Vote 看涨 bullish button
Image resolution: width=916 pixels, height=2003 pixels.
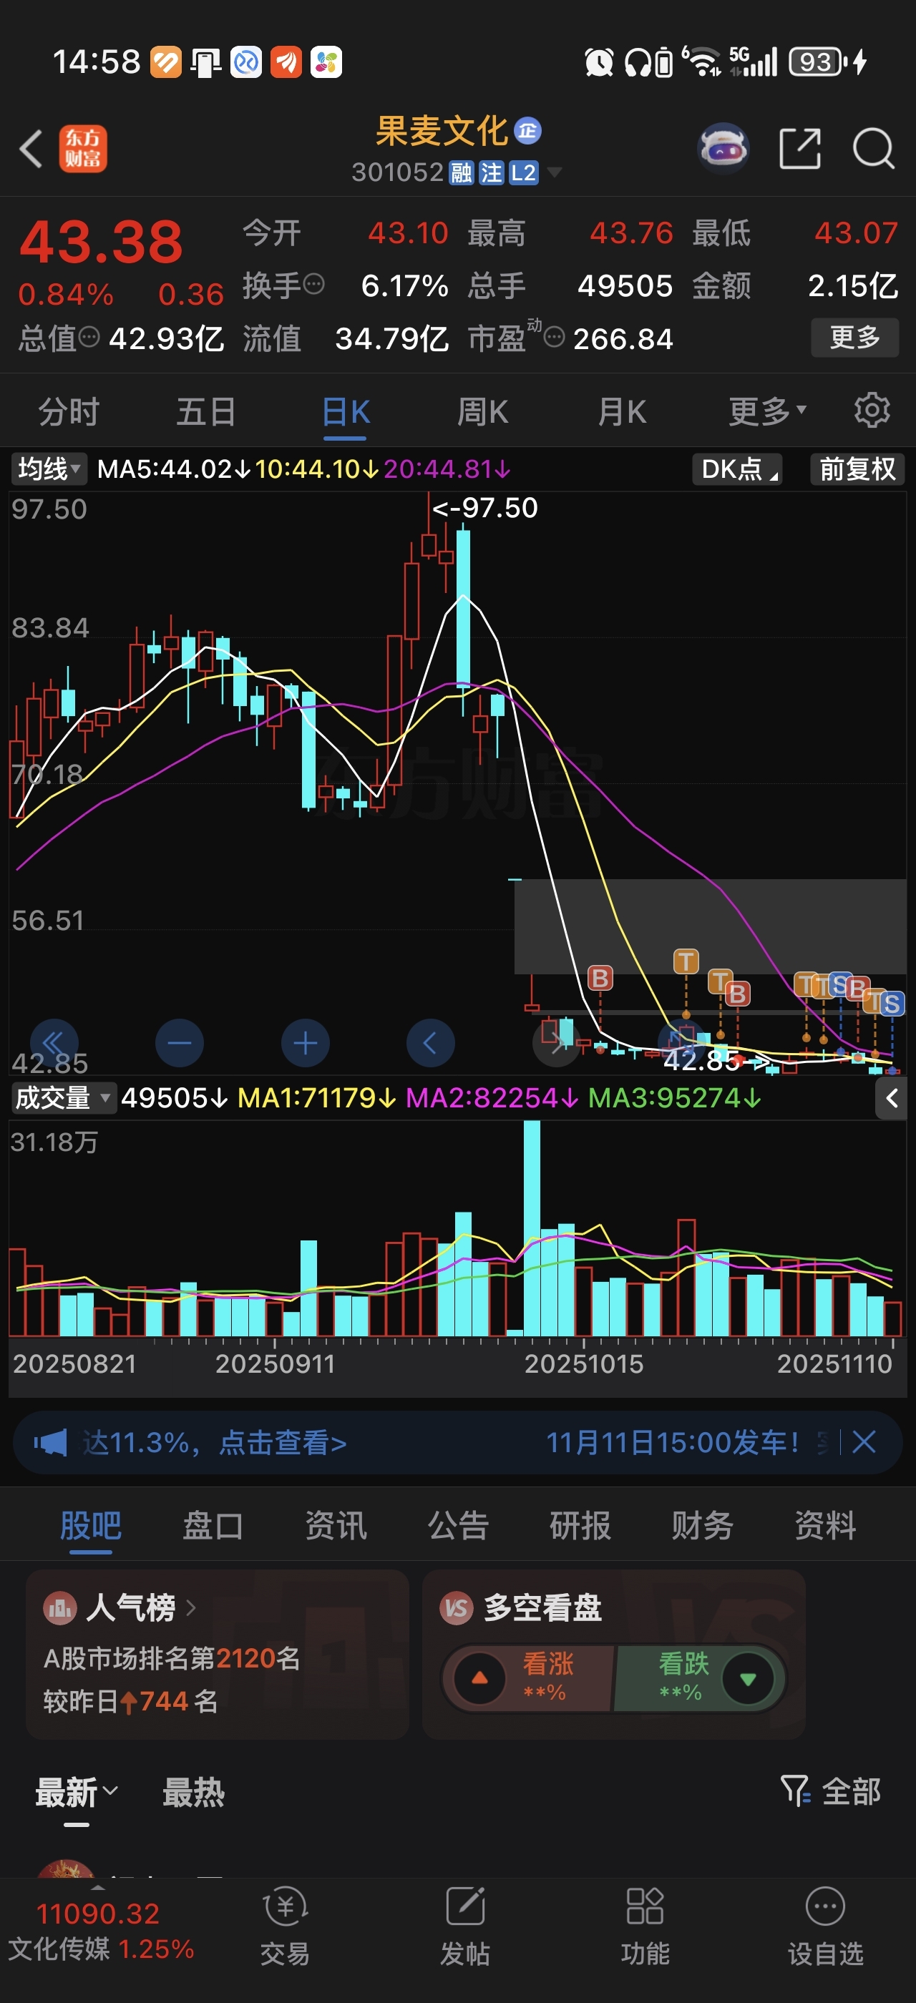[x=530, y=1678]
